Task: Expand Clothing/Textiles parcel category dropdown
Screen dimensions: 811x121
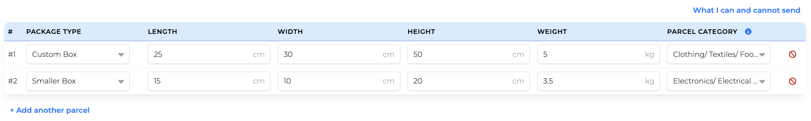Action: pyautogui.click(x=719, y=54)
